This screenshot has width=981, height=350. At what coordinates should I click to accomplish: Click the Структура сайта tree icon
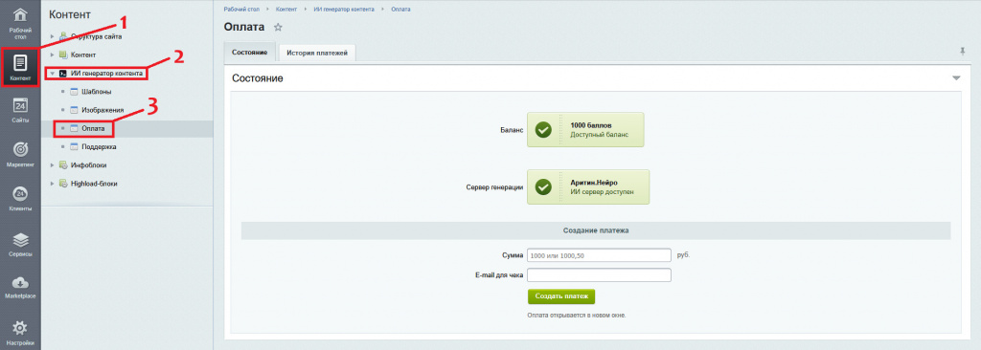(x=62, y=36)
